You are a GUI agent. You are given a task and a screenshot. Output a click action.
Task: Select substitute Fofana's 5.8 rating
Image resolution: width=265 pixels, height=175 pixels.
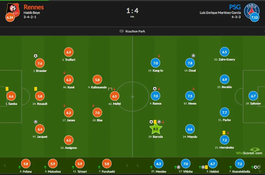point(26,164)
